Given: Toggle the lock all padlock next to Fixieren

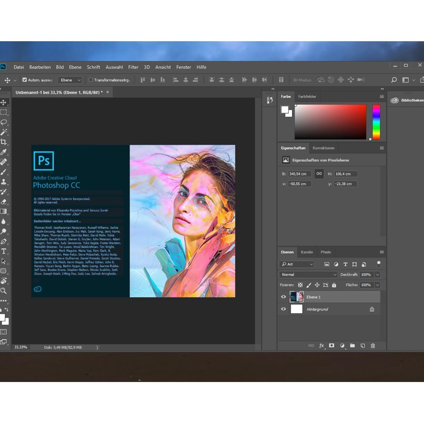Looking at the screenshot, I should pyautogui.click(x=334, y=285).
